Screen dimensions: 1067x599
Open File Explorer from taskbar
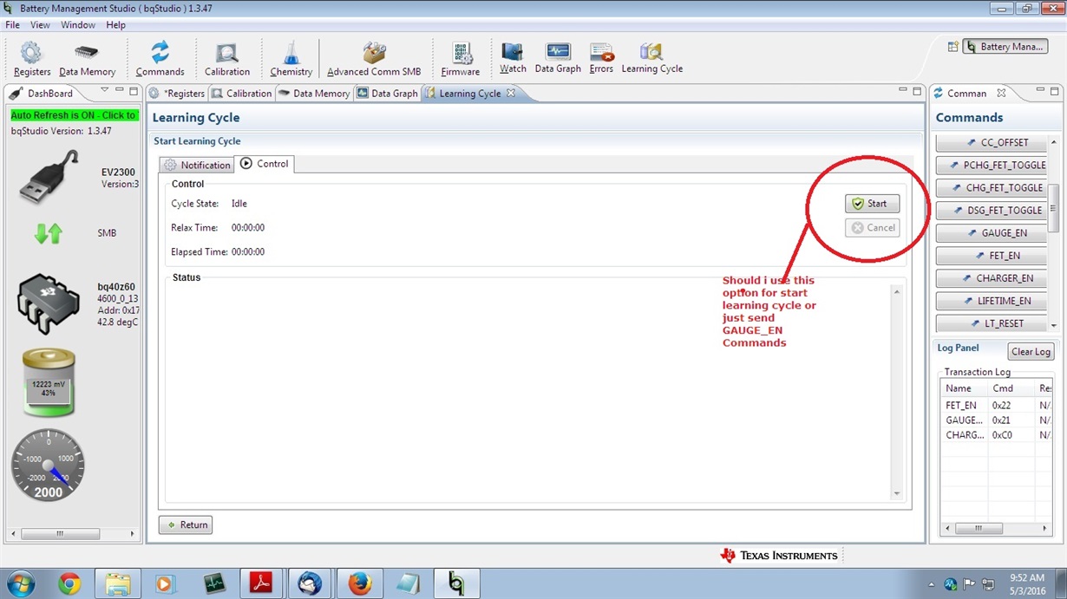coord(118,584)
